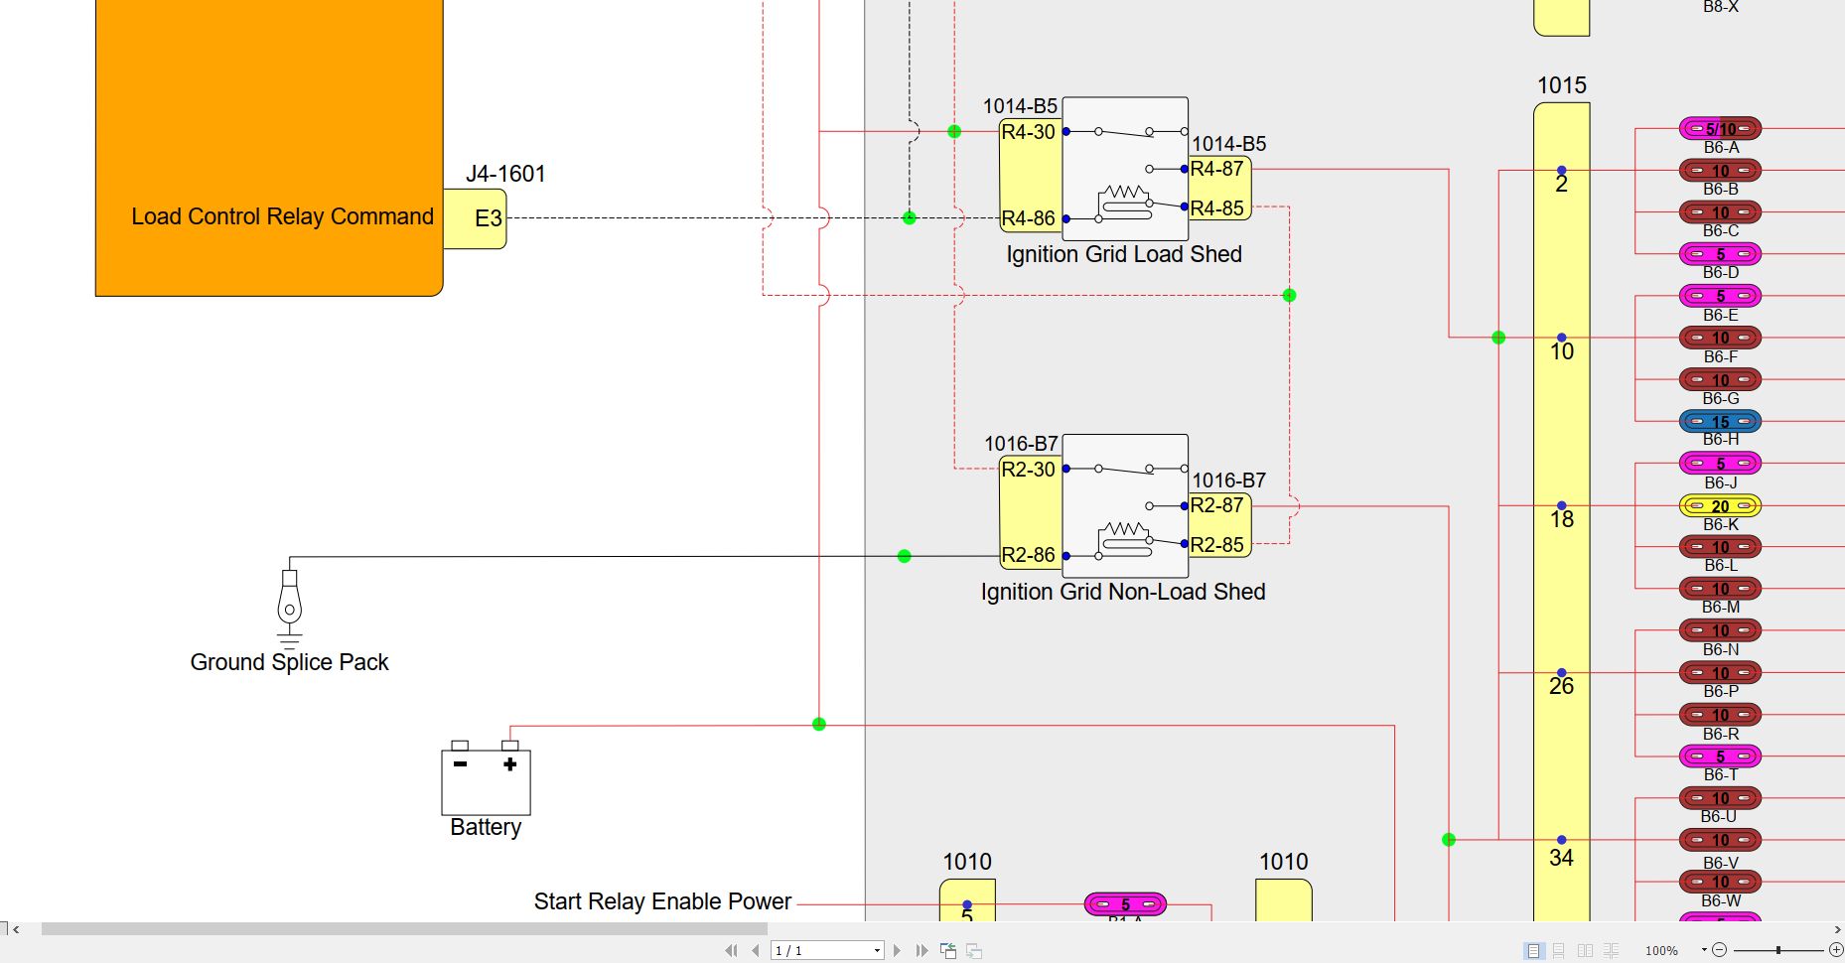
Task: Select continuous scrolling layout mode
Action: [1559, 951]
